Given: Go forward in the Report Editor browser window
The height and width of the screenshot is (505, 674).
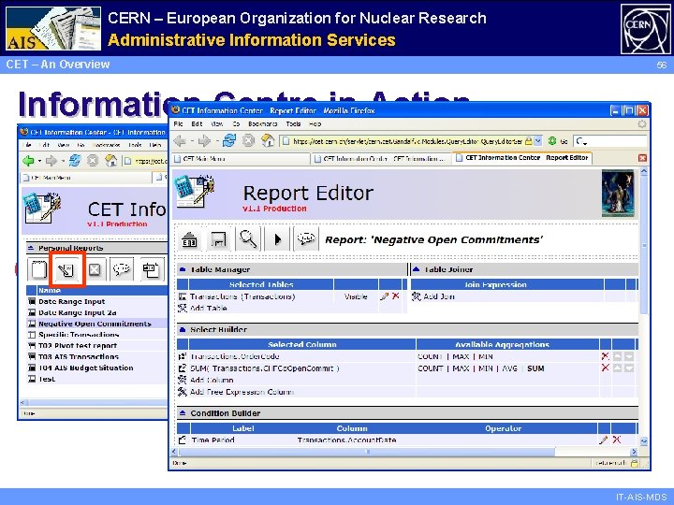Looking at the screenshot, I should coord(205,140).
